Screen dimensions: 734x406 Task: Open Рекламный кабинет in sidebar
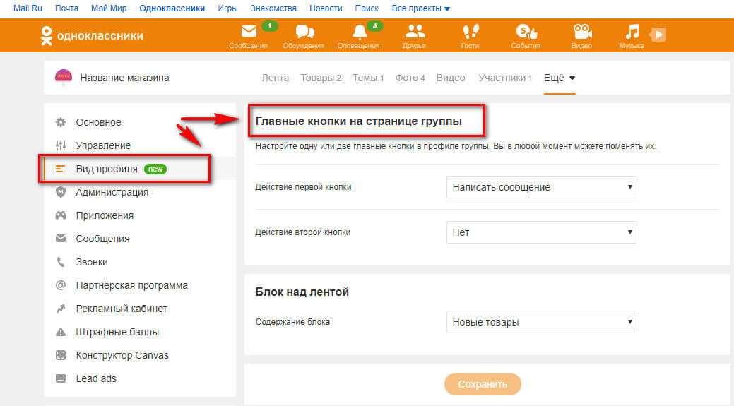pyautogui.click(x=122, y=309)
